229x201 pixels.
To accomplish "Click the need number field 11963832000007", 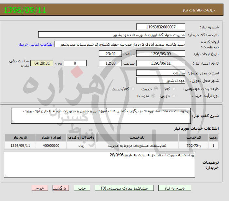I will 161,27.
